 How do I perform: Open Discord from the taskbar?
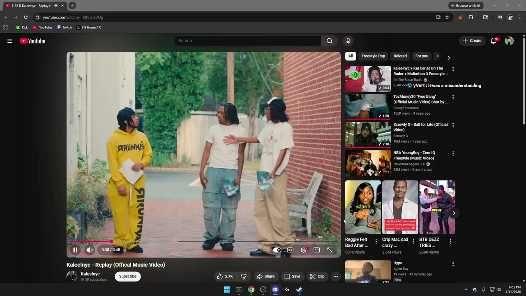275,289
